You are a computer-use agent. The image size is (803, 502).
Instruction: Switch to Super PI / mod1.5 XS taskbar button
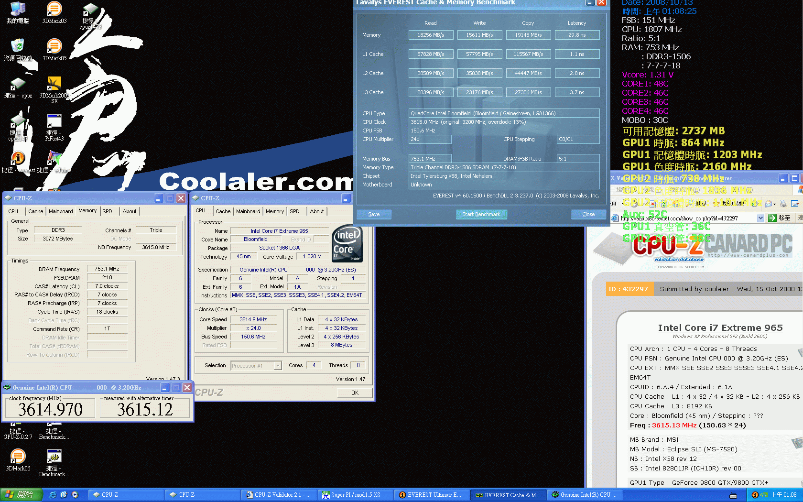355,495
